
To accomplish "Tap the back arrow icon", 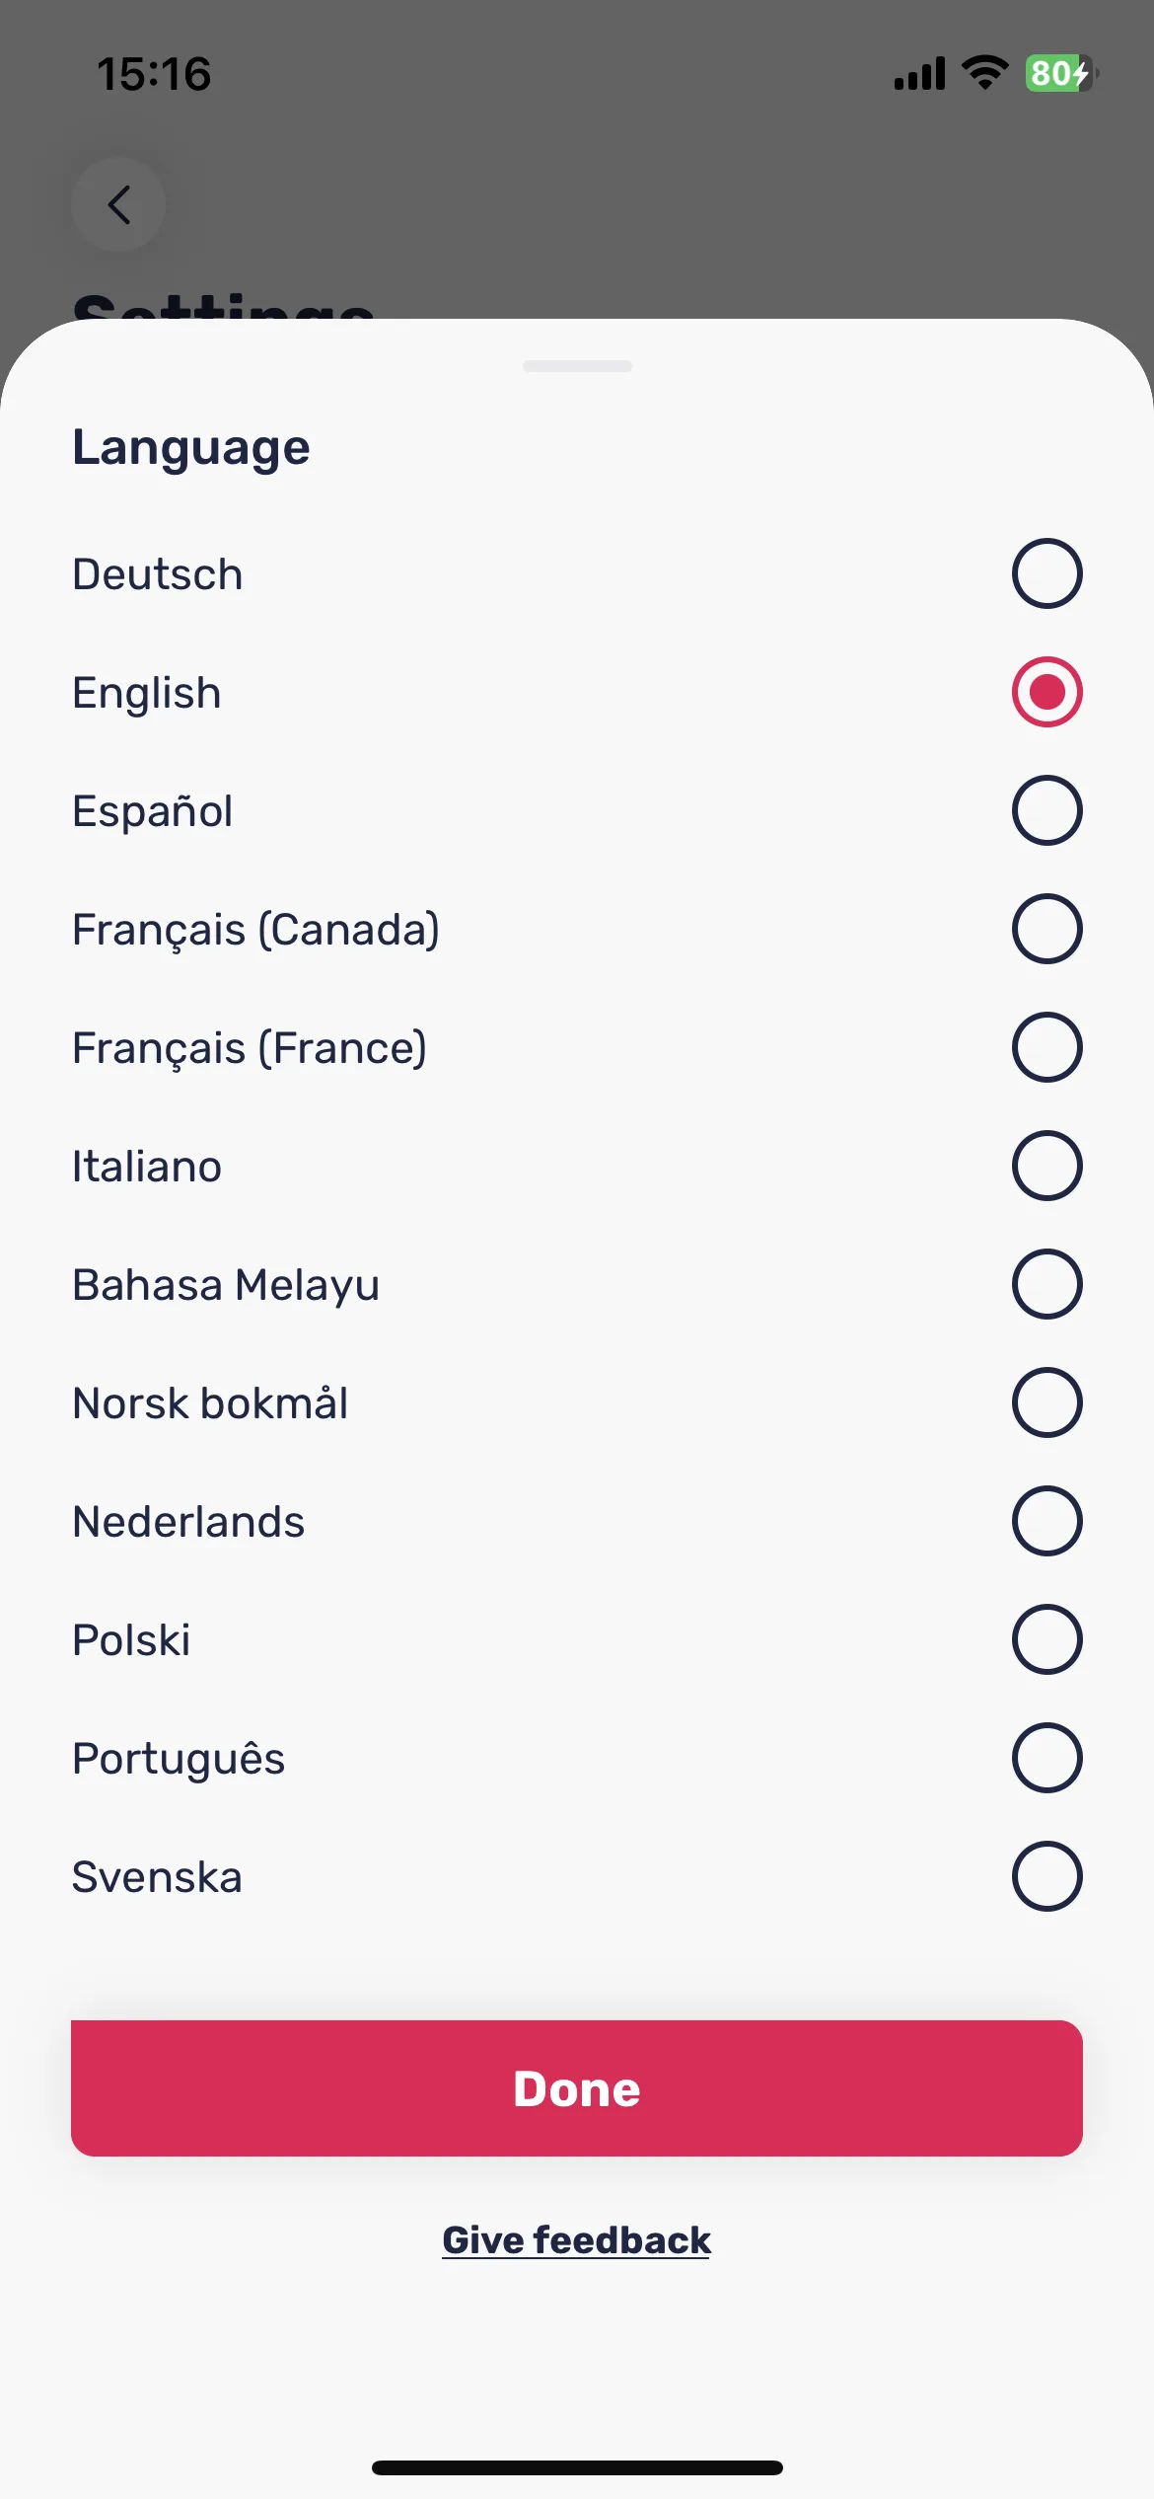I will (x=118, y=205).
